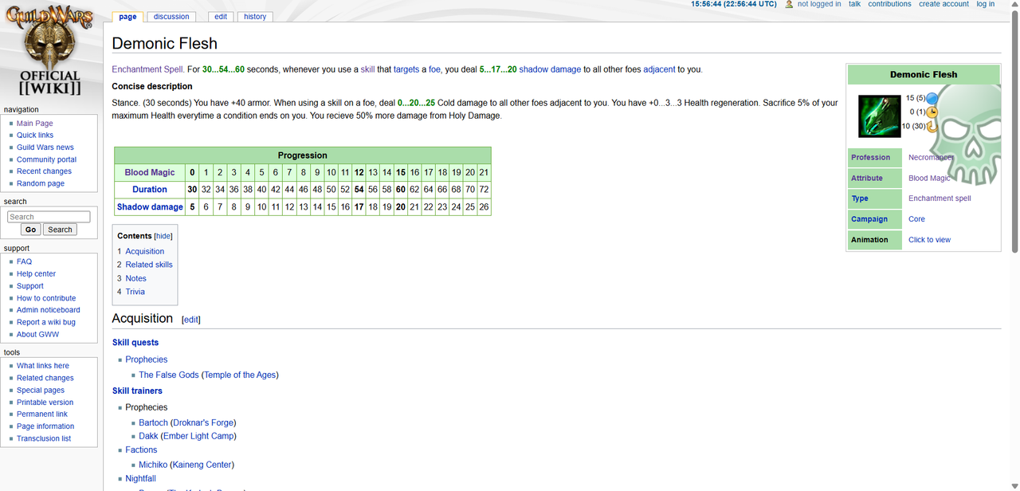Open About GWW link

[38, 334]
